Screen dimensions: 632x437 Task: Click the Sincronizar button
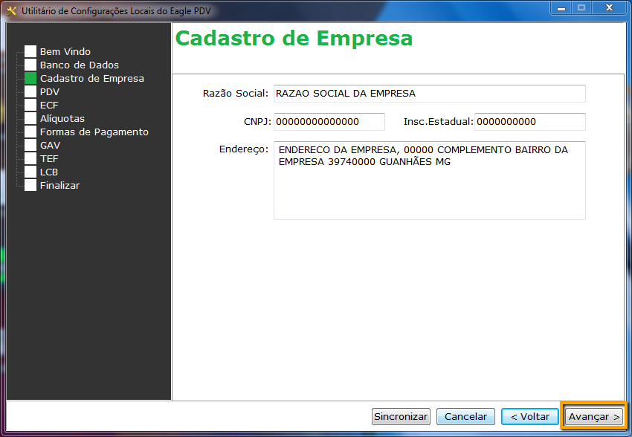point(401,416)
